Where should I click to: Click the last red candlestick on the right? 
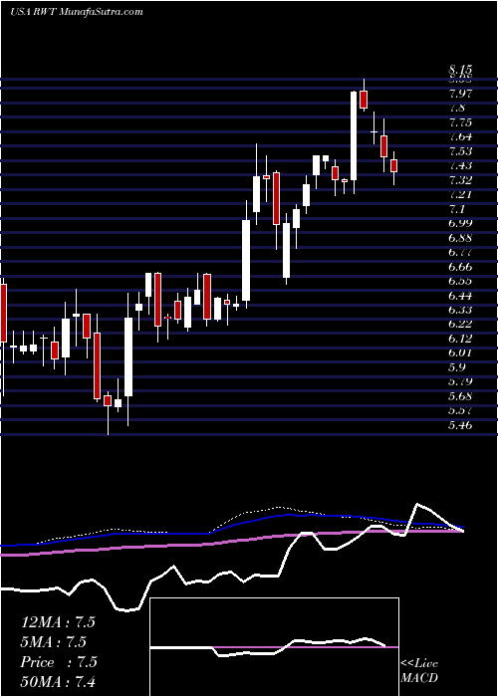(x=393, y=166)
